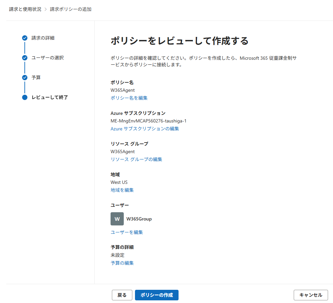Click the 未設定 budget value
The height and width of the screenshot is (303, 333).
click(117, 255)
